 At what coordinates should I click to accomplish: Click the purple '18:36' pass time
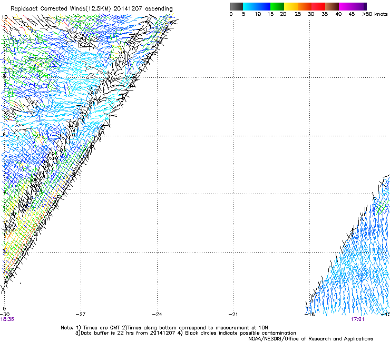click(7, 319)
